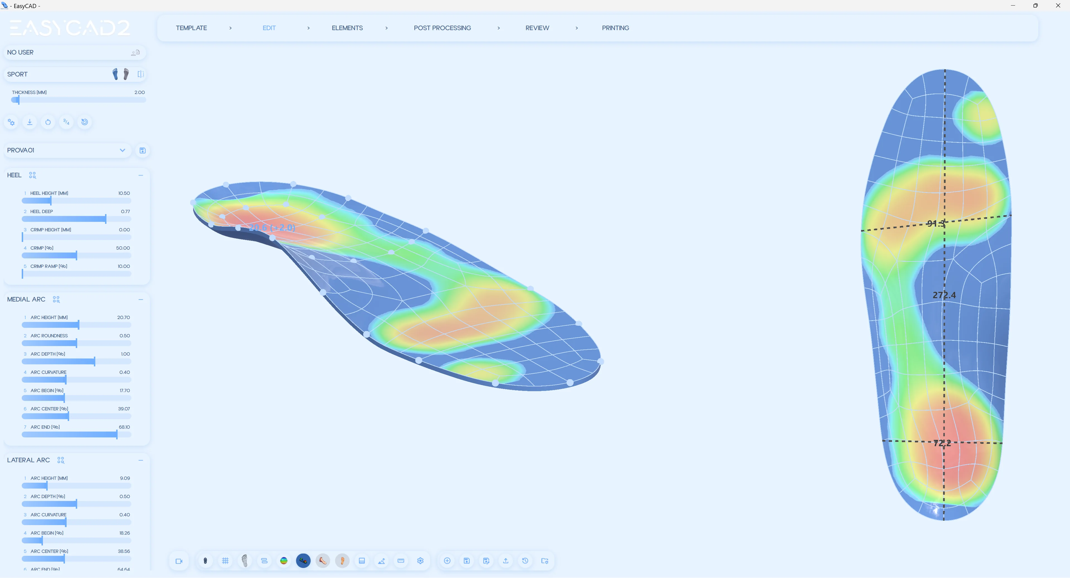Select the left foot icon next to SPORT
The height and width of the screenshot is (578, 1070).
[115, 74]
